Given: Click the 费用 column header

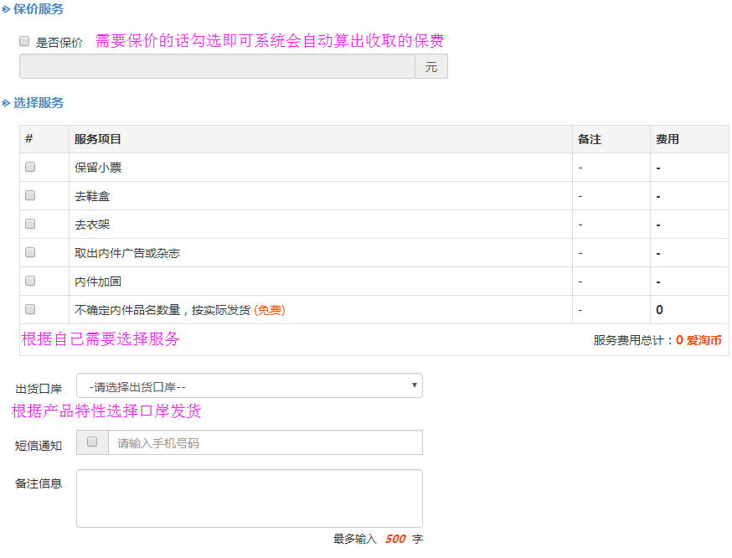Looking at the screenshot, I should pos(668,139).
